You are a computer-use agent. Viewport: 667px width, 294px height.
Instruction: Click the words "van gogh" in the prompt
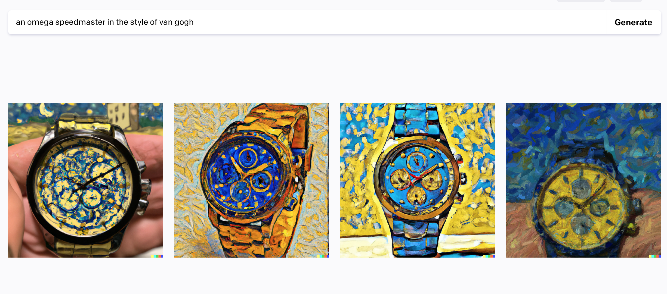pyautogui.click(x=177, y=22)
